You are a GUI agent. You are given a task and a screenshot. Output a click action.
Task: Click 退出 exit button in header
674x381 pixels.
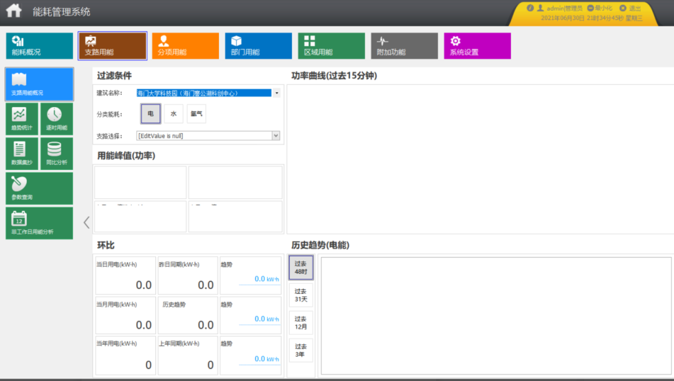[x=630, y=8]
